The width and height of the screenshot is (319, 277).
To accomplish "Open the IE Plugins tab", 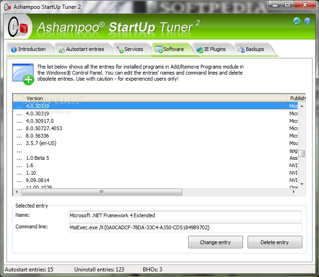I will click(213, 50).
